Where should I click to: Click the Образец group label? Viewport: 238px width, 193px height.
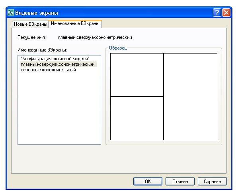pyautogui.click(x=118, y=48)
